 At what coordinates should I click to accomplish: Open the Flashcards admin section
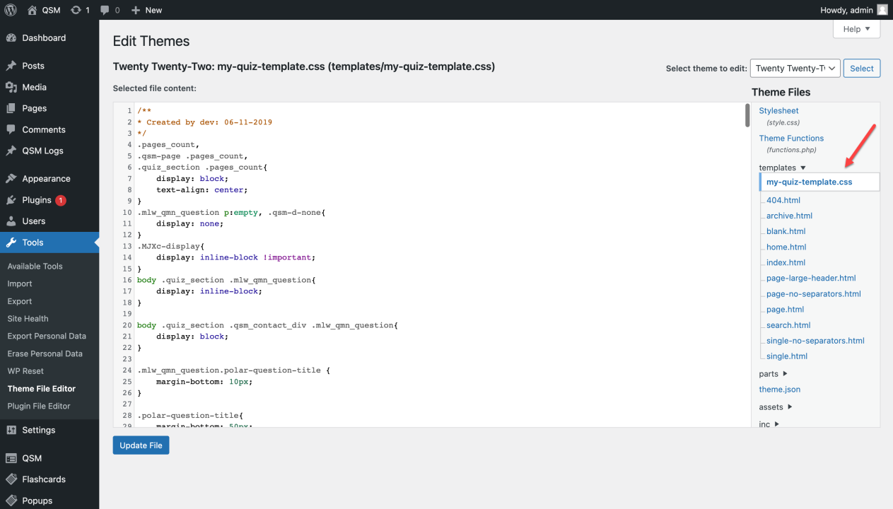pos(42,479)
